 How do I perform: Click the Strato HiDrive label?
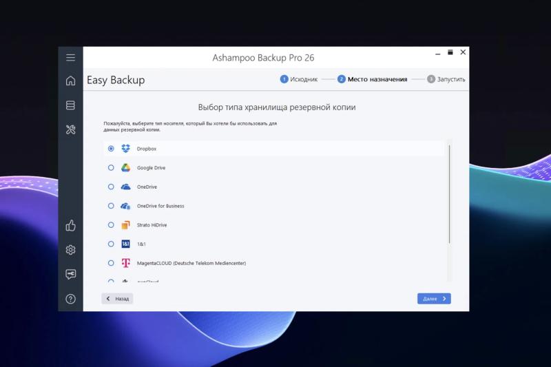[152, 225]
